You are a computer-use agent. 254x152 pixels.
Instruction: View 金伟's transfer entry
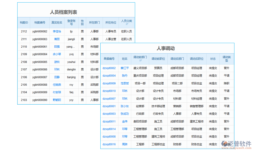coord(125,121)
